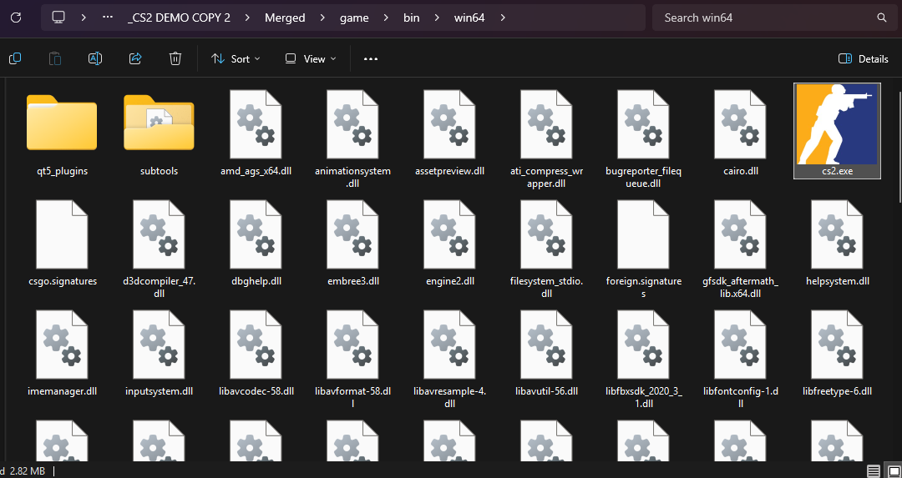Navigate to the bin breadcrumb folder
Screen dimensions: 902x478
coord(411,18)
